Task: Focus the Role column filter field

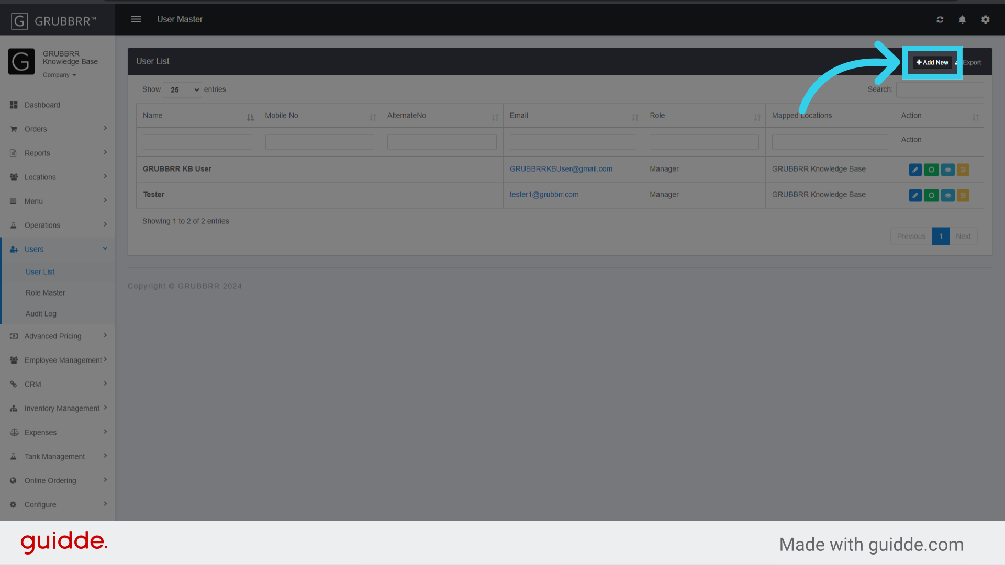Action: (704, 142)
